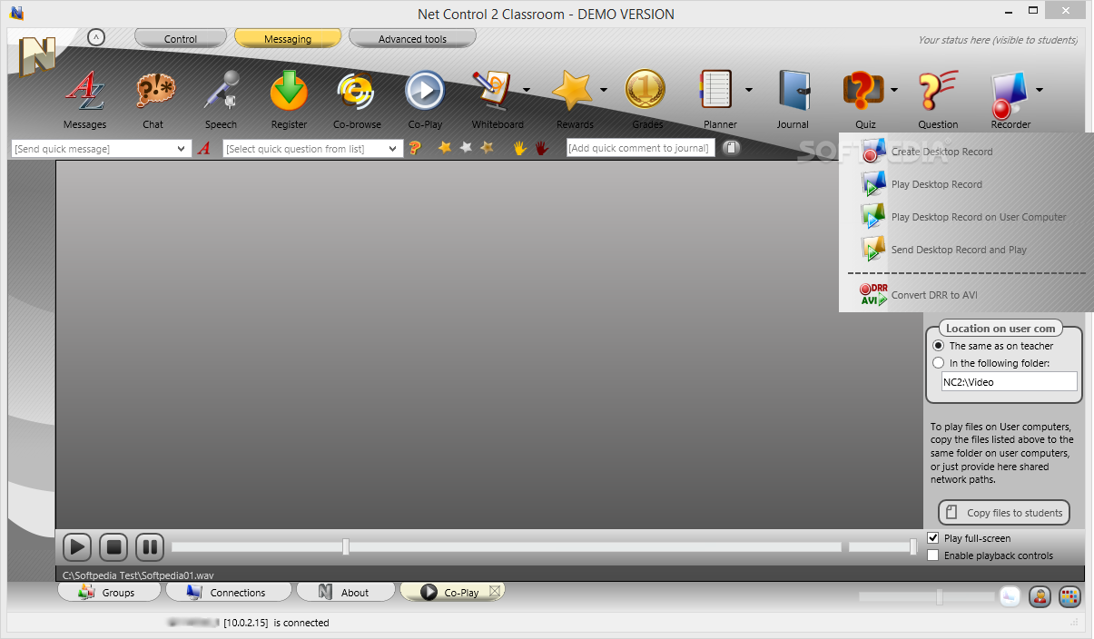The image size is (1094, 639).
Task: Open the Messages tool
Action: click(85, 98)
